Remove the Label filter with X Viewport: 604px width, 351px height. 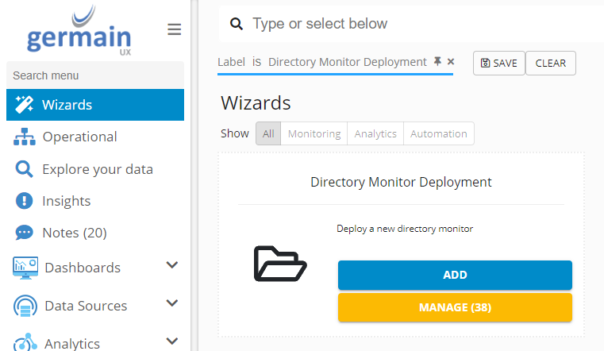pyautogui.click(x=451, y=62)
